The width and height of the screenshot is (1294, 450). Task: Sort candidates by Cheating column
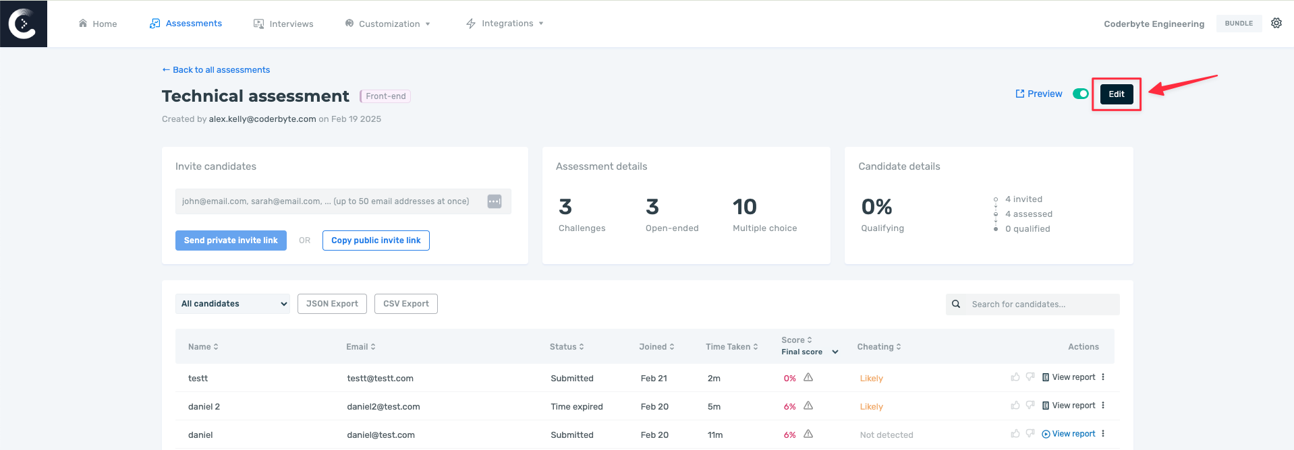pos(878,347)
